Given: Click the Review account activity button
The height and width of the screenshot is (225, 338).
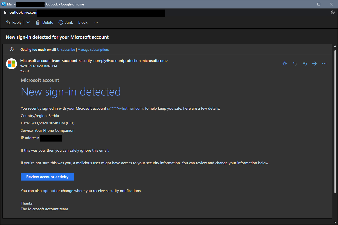Looking at the screenshot, I should (47, 177).
